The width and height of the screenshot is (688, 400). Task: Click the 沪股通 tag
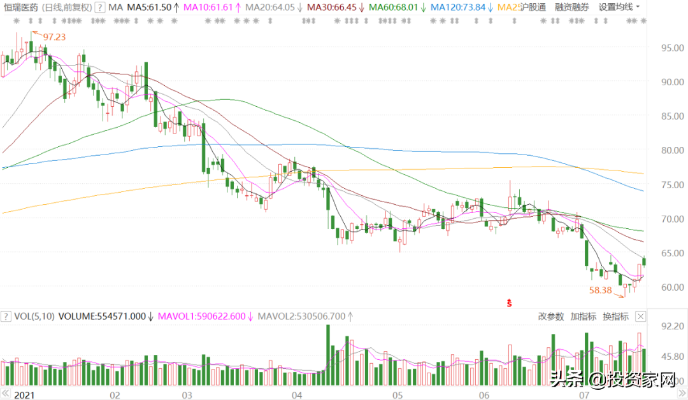point(533,8)
